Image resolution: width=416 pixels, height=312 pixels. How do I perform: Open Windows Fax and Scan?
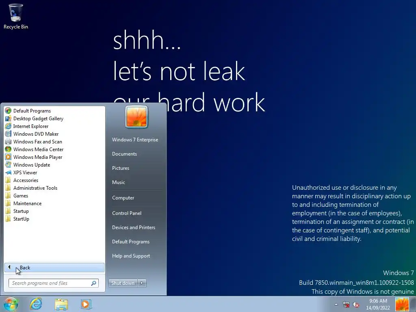coord(54,142)
